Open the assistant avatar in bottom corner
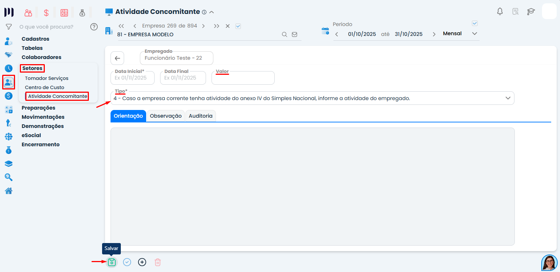 pyautogui.click(x=550, y=262)
